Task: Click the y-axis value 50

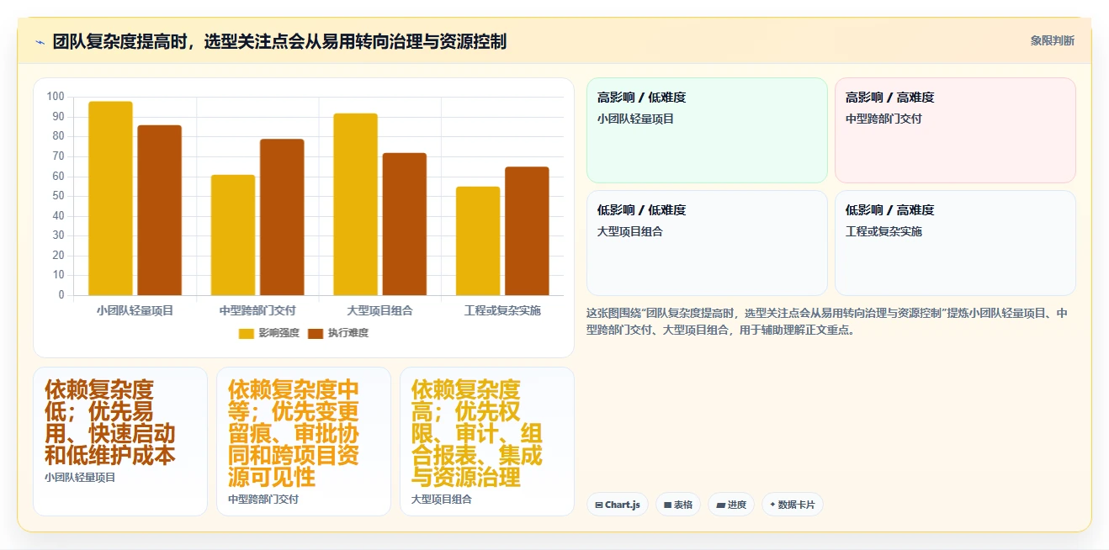Action: 58,196
